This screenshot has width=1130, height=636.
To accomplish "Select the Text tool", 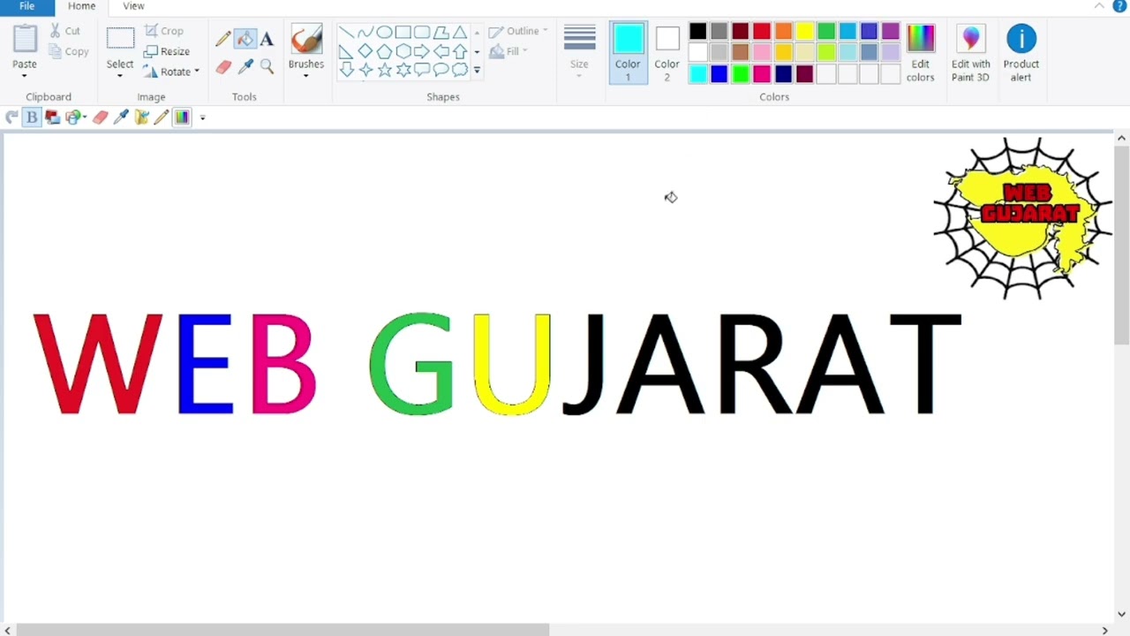I will [267, 39].
